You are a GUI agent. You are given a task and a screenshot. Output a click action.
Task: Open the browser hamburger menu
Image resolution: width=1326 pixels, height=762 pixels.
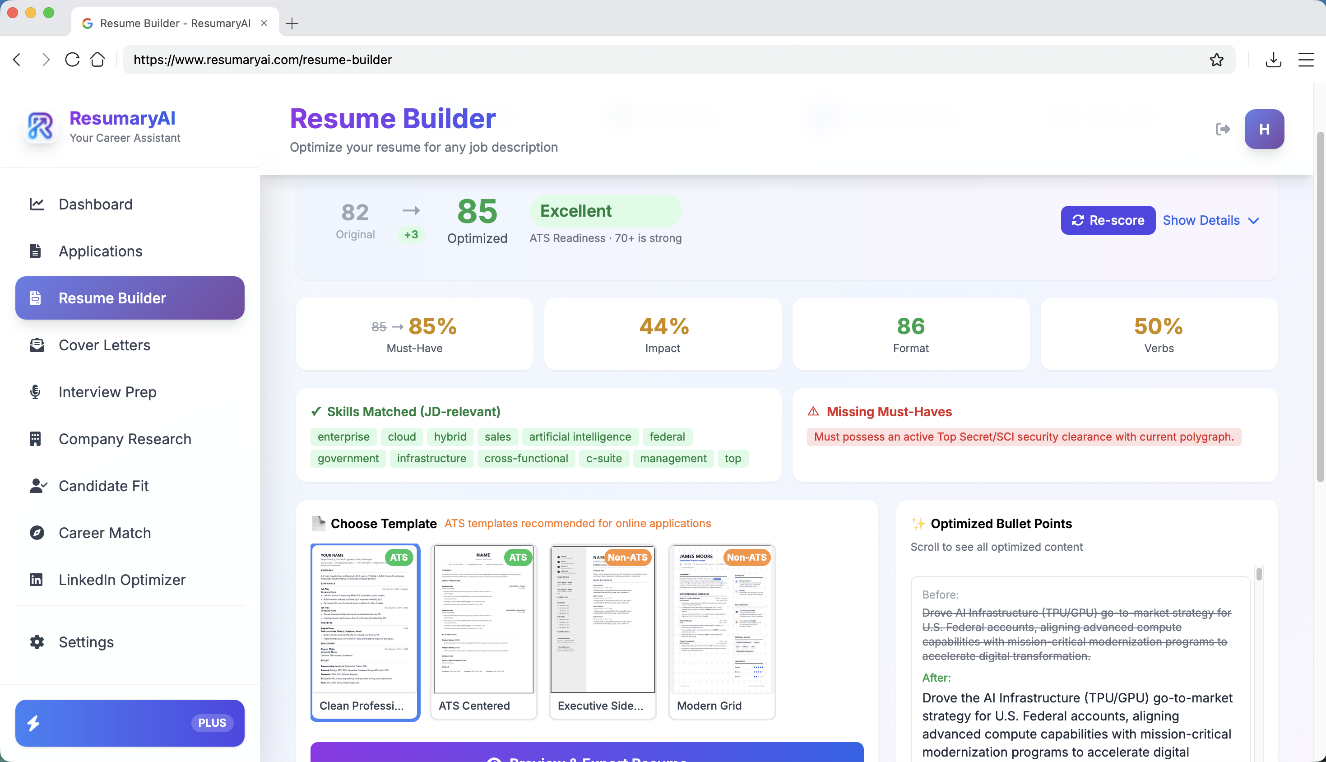1306,60
